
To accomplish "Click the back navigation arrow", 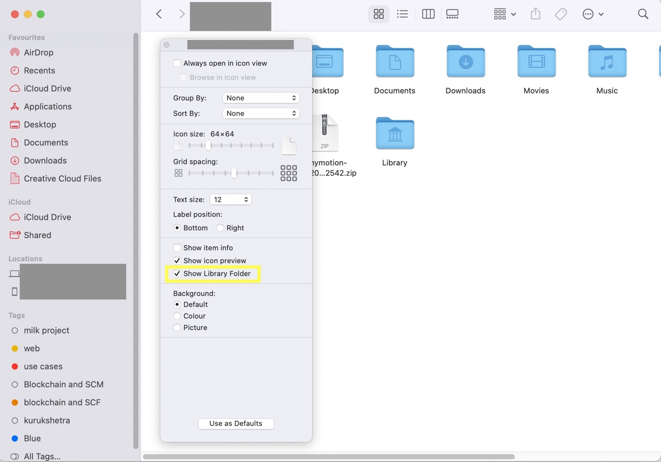I will click(159, 14).
